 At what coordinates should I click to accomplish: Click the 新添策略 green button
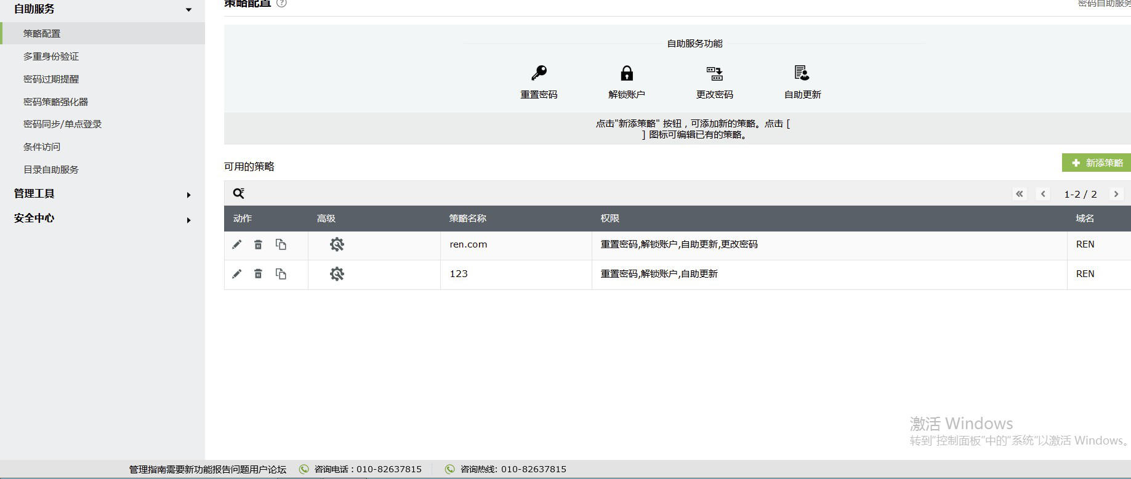pos(1097,163)
